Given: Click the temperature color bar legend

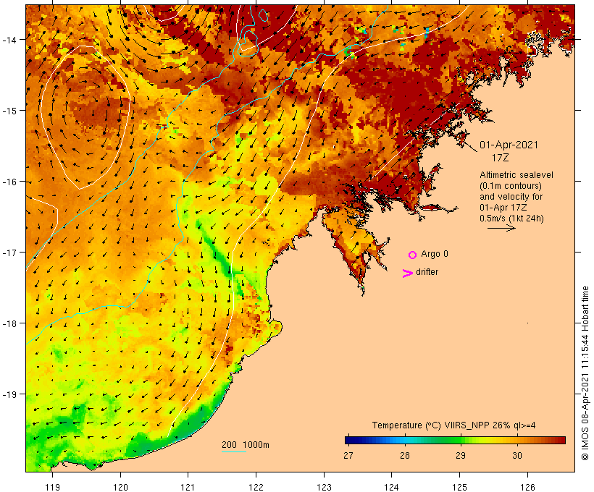Looking at the screenshot, I should (x=455, y=440).
